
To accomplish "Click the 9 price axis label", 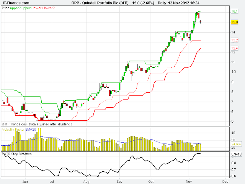I will click(x=232, y=82).
